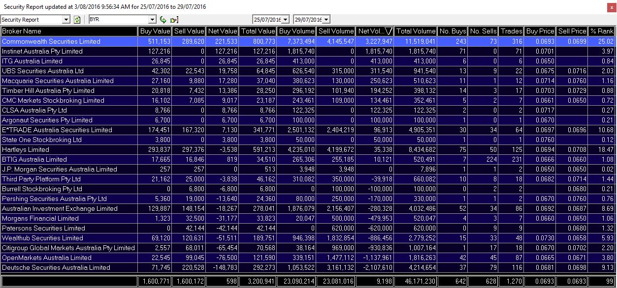Select the Instinet Australia Pty Limited row
The image size is (617, 288).
click(x=308, y=51)
